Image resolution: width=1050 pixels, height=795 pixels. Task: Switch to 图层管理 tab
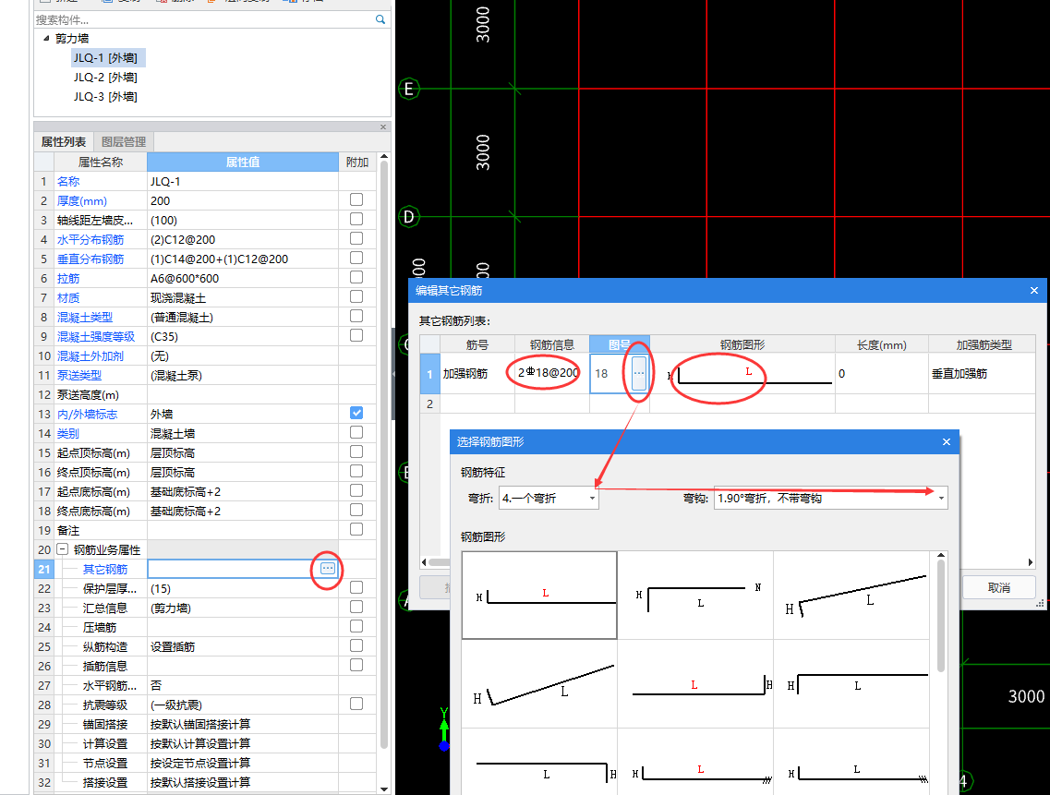click(x=124, y=142)
